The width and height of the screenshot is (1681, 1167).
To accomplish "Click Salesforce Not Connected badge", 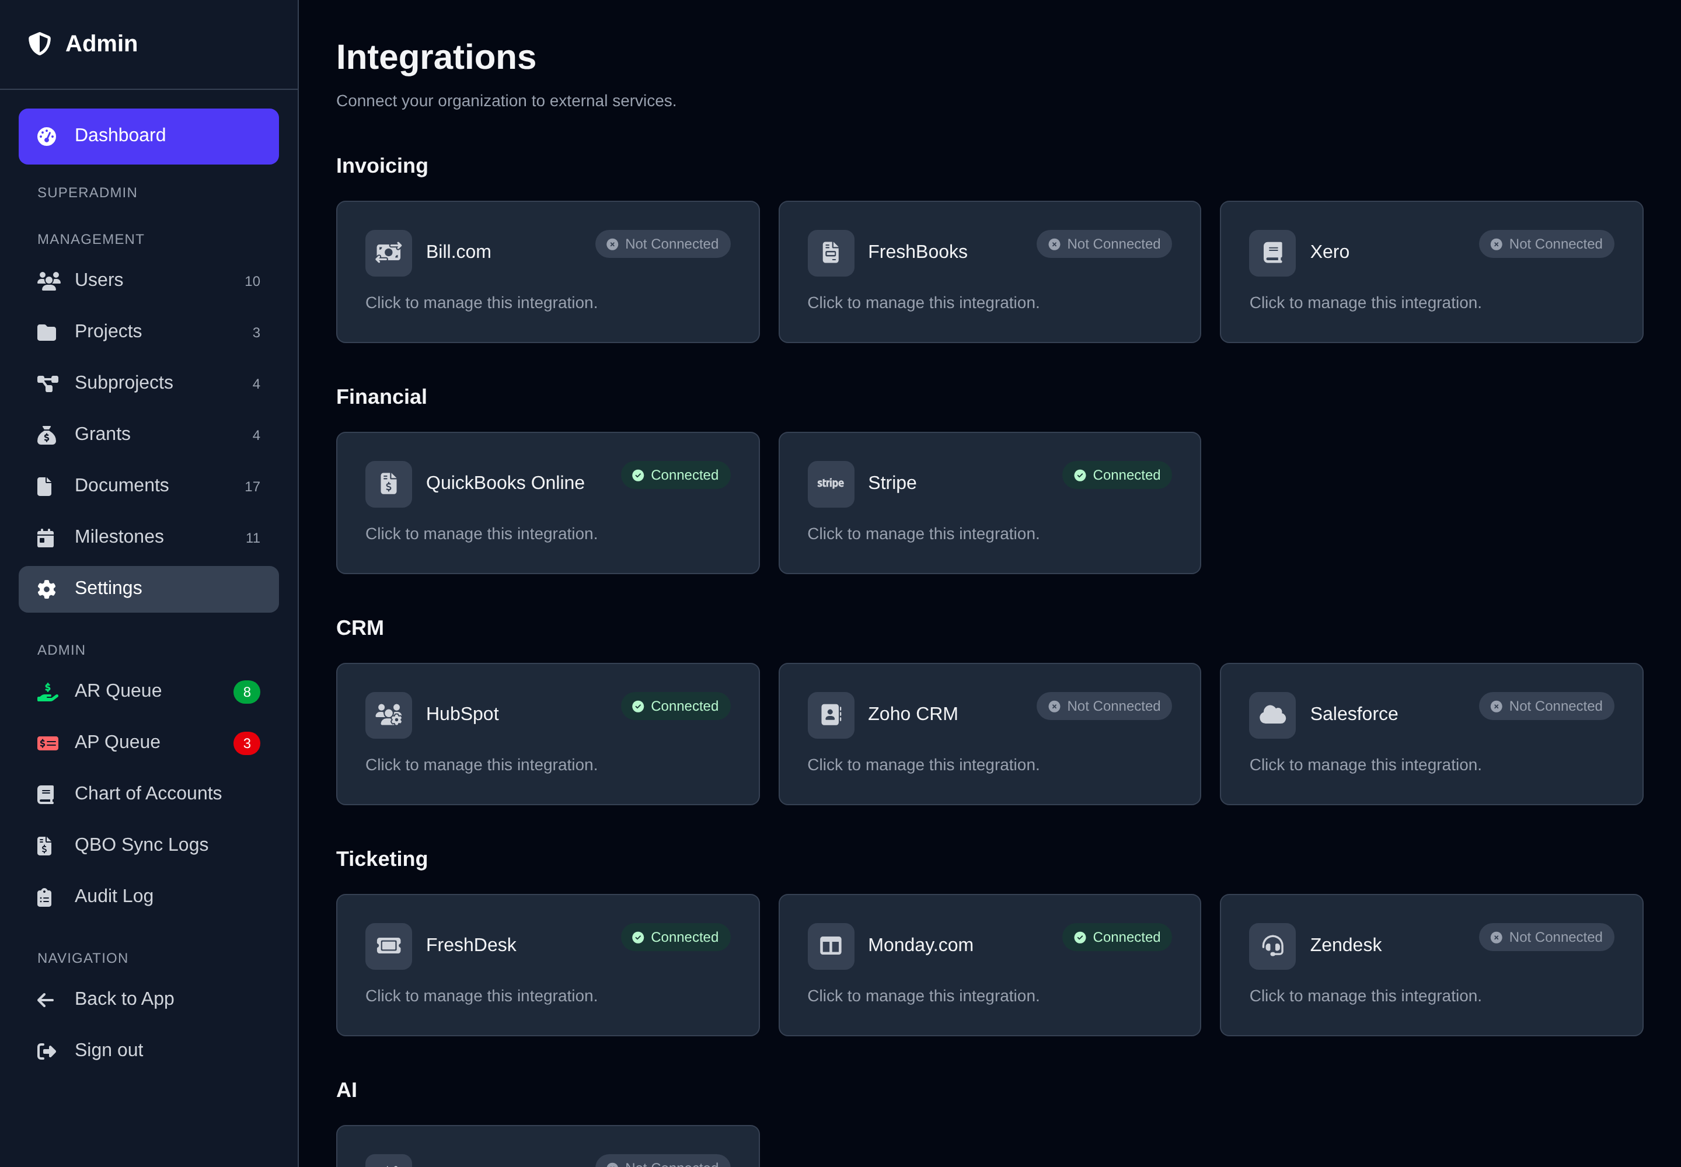I will tap(1546, 707).
